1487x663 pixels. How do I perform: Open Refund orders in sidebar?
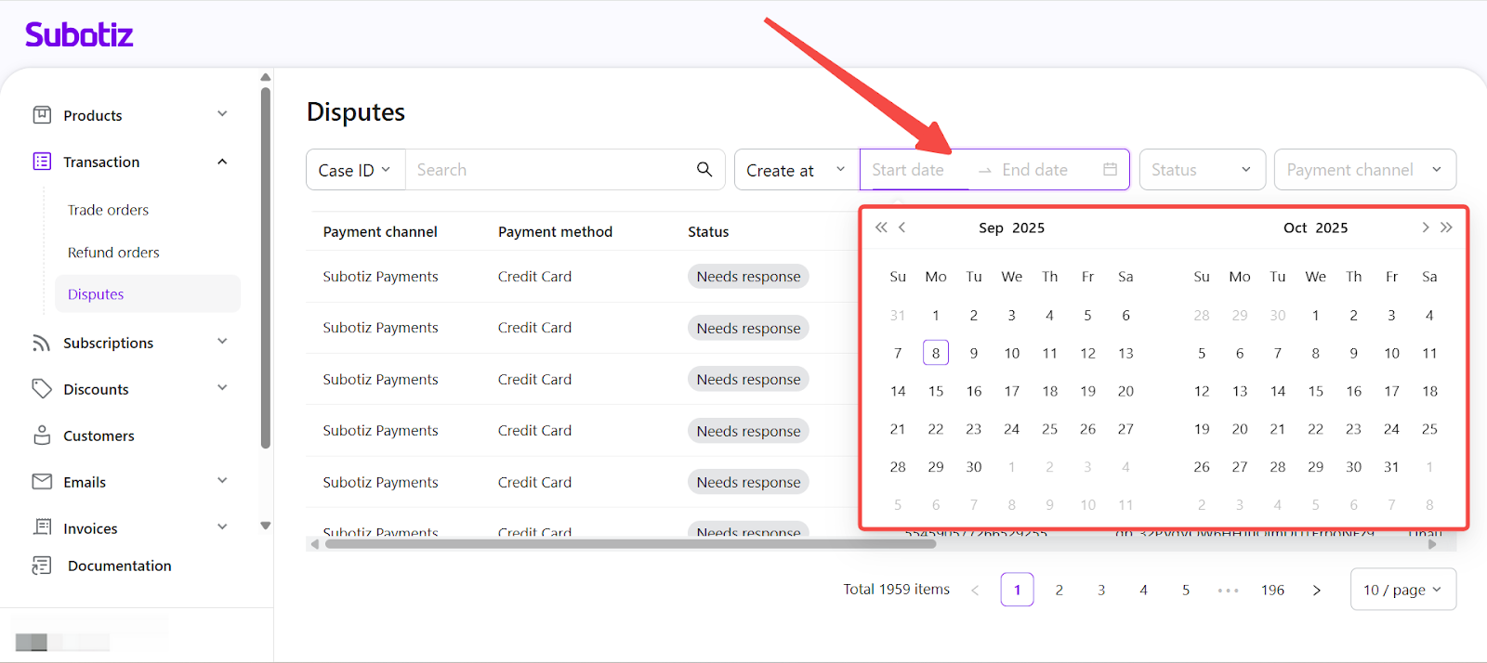(113, 253)
